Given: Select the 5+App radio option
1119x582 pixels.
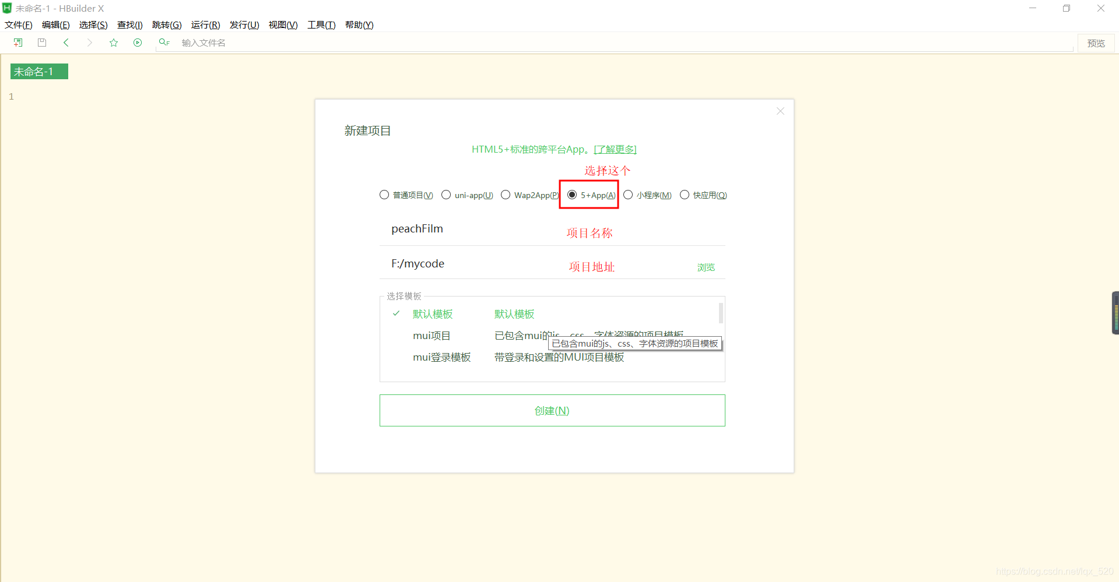Looking at the screenshot, I should 591,195.
